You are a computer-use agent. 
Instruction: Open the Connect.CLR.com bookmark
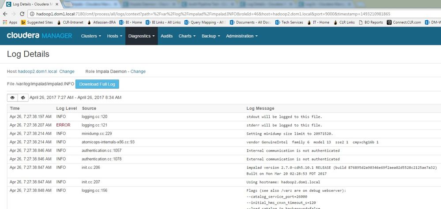click(x=404, y=22)
